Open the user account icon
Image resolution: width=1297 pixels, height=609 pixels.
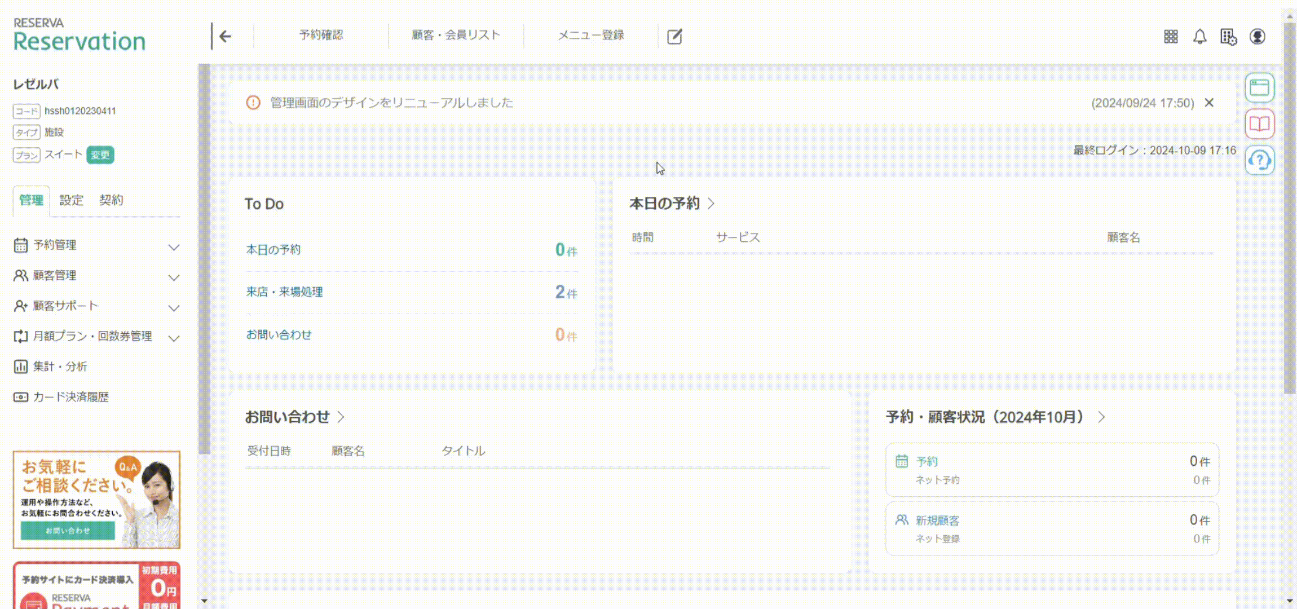pos(1258,37)
